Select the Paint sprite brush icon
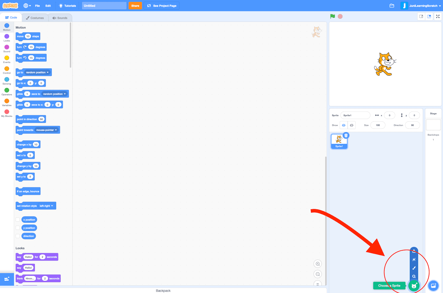This screenshot has height=293, width=443. (414, 268)
